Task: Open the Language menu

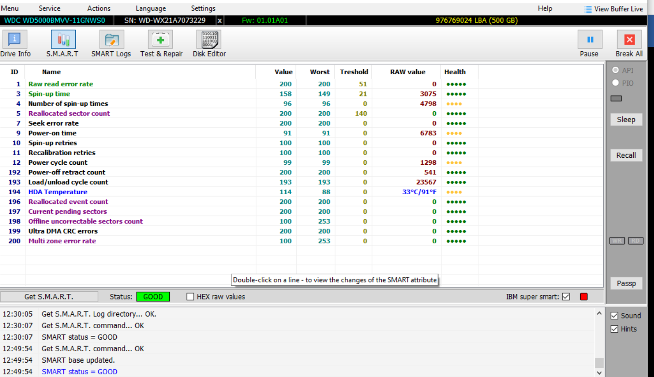Action: point(150,8)
